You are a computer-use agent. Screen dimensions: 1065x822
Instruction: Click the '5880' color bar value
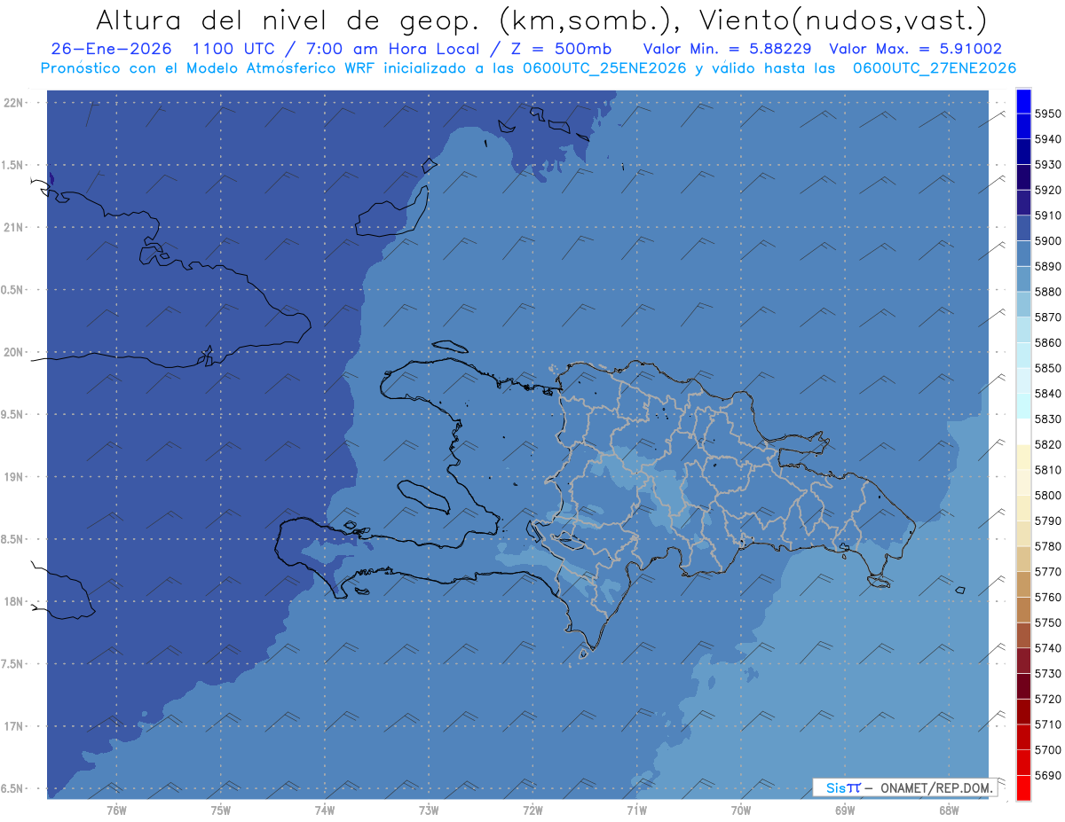click(1048, 292)
